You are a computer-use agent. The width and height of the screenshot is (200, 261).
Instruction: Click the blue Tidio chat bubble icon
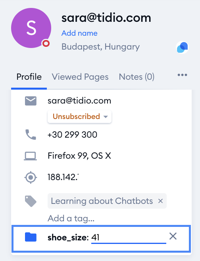point(182,47)
